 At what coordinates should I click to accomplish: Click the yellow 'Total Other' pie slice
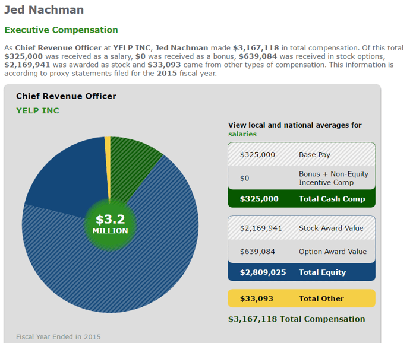[108, 163]
